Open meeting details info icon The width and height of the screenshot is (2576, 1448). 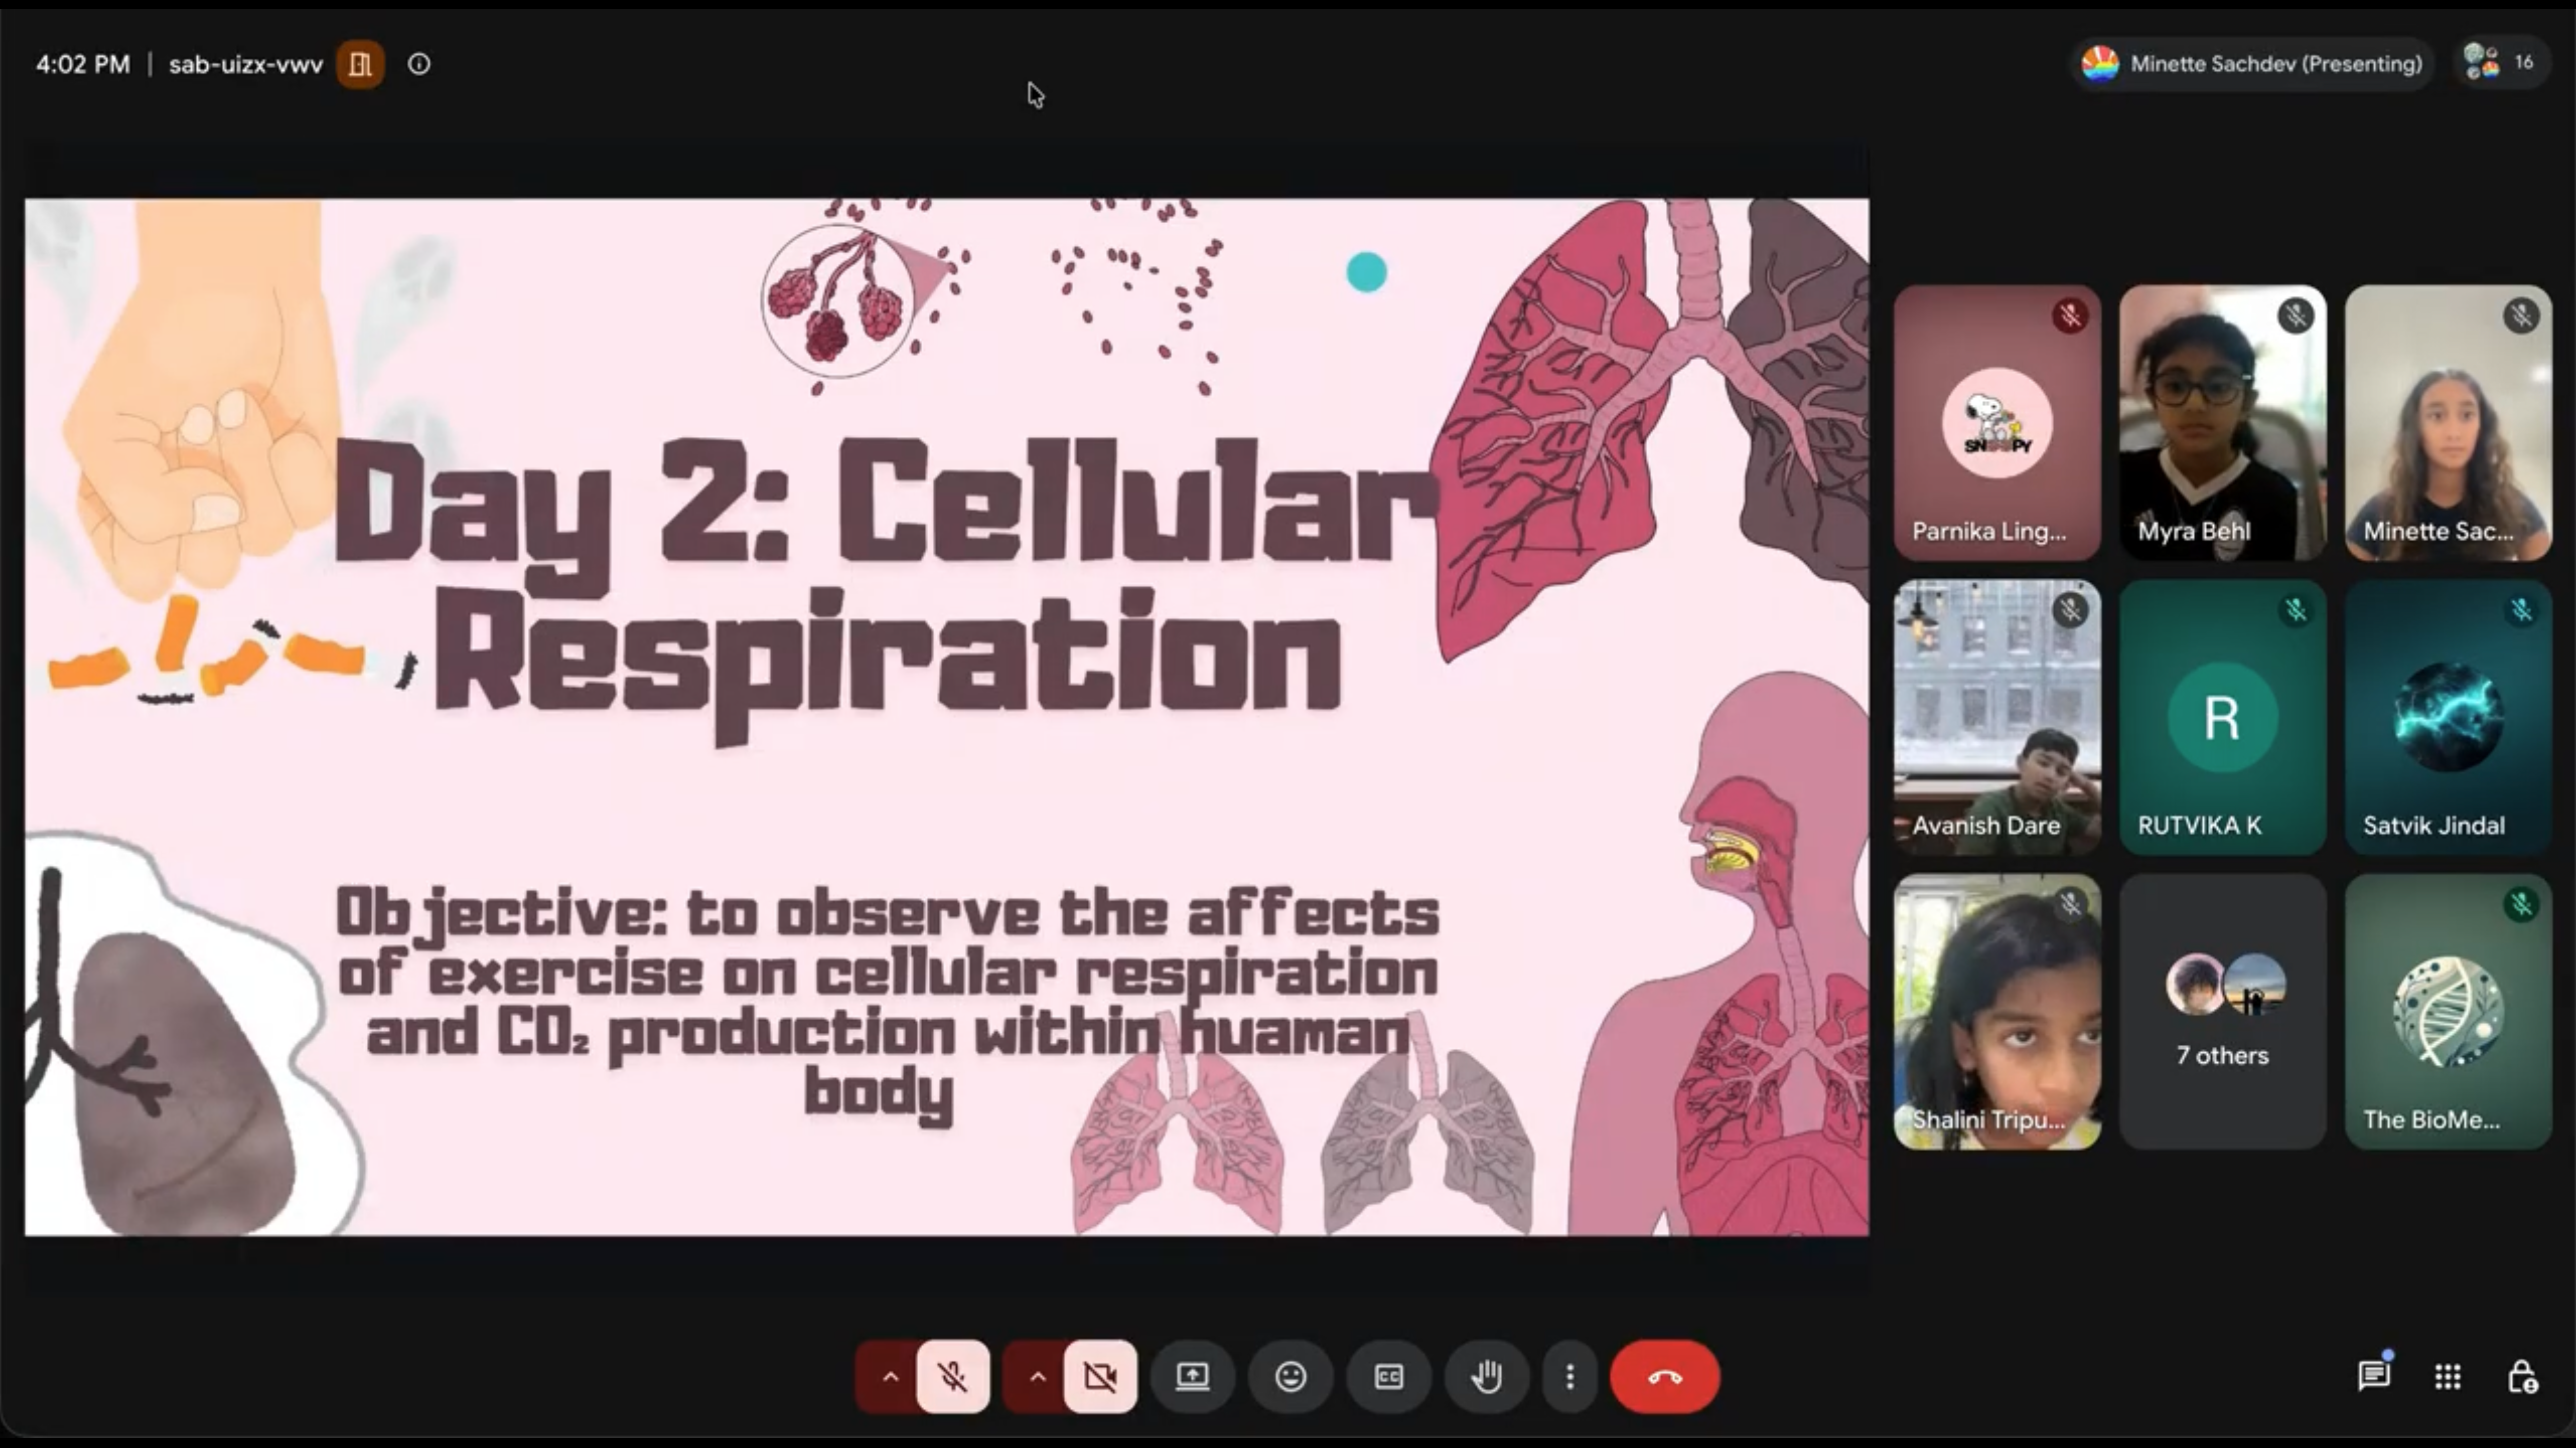[419, 64]
